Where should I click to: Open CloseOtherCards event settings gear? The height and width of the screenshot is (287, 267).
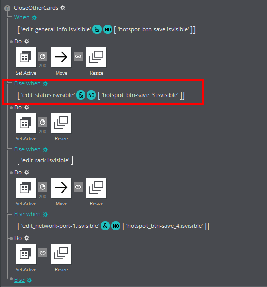pyautogui.click(x=63, y=8)
